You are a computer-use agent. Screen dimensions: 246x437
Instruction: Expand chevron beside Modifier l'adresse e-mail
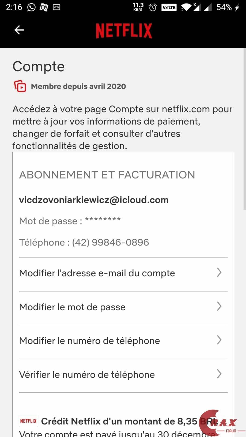pyautogui.click(x=219, y=272)
